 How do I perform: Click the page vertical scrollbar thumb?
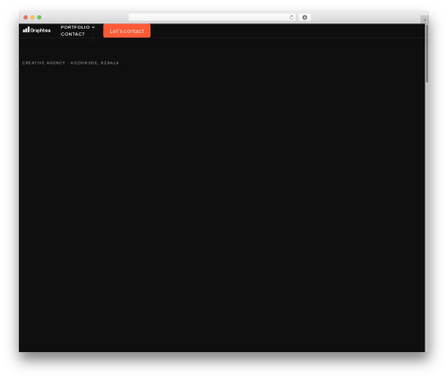pos(427,54)
